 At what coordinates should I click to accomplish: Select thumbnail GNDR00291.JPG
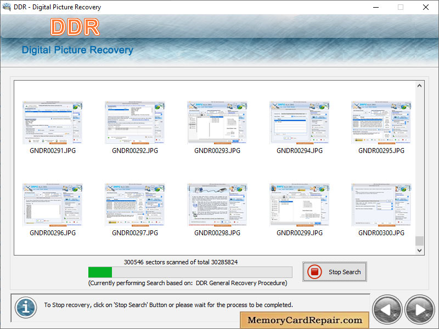53,122
